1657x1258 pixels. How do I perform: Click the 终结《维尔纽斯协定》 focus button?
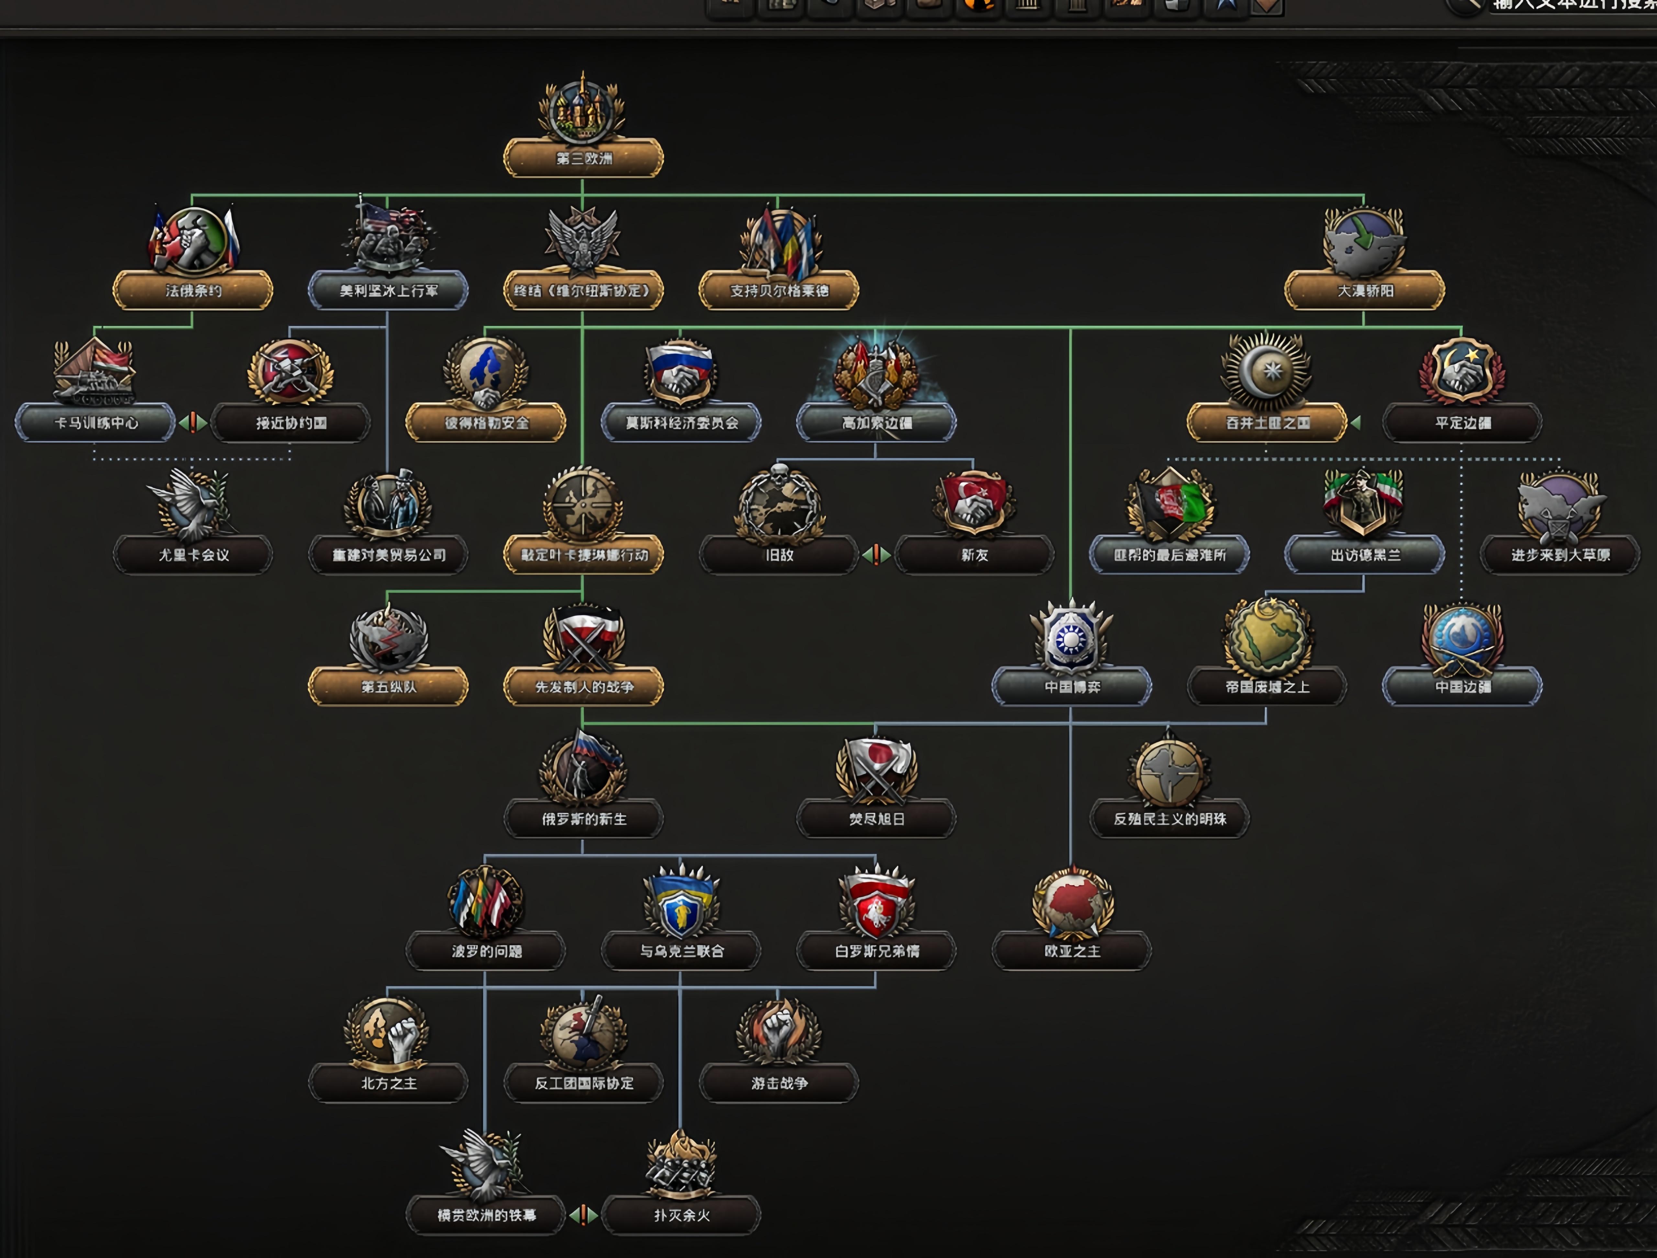[x=583, y=291]
